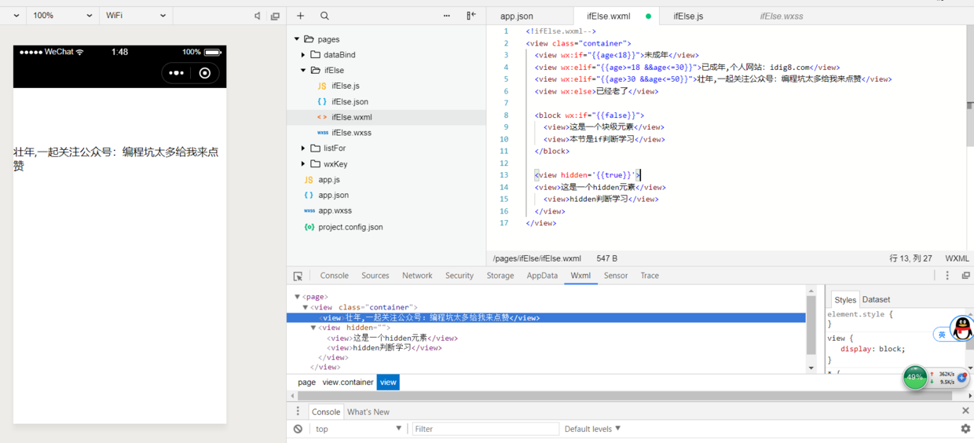Activate the element inspector arrow icon
Viewport: 974px width, 443px height.
point(298,276)
